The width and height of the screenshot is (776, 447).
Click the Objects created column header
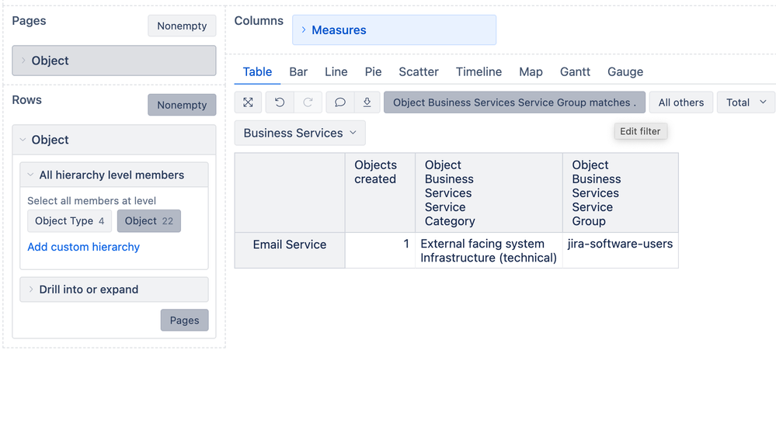tap(380, 192)
